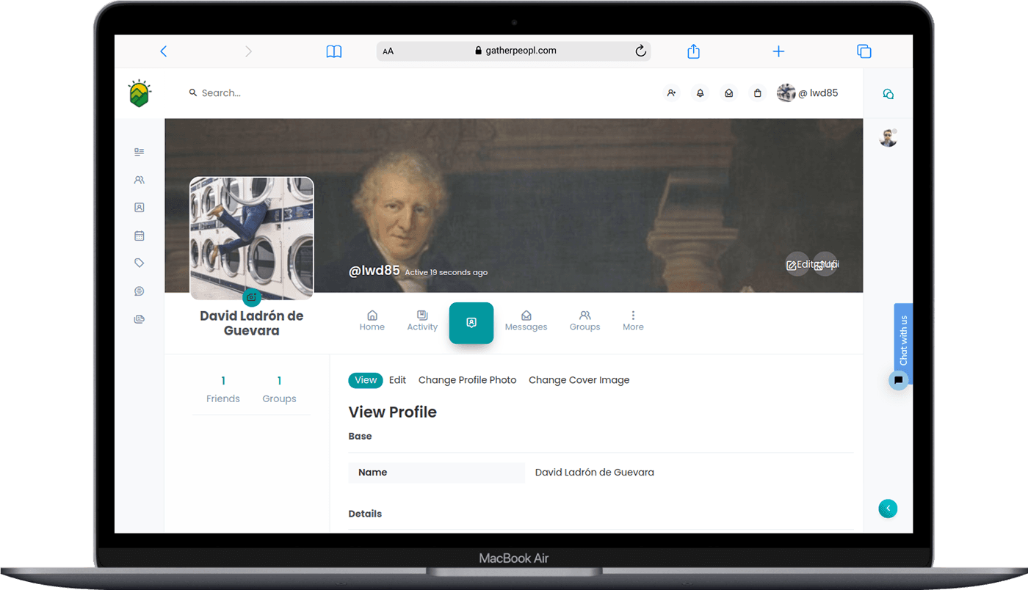1028x590 pixels.
Task: Click the cover photo upload icon
Action: coord(825,265)
